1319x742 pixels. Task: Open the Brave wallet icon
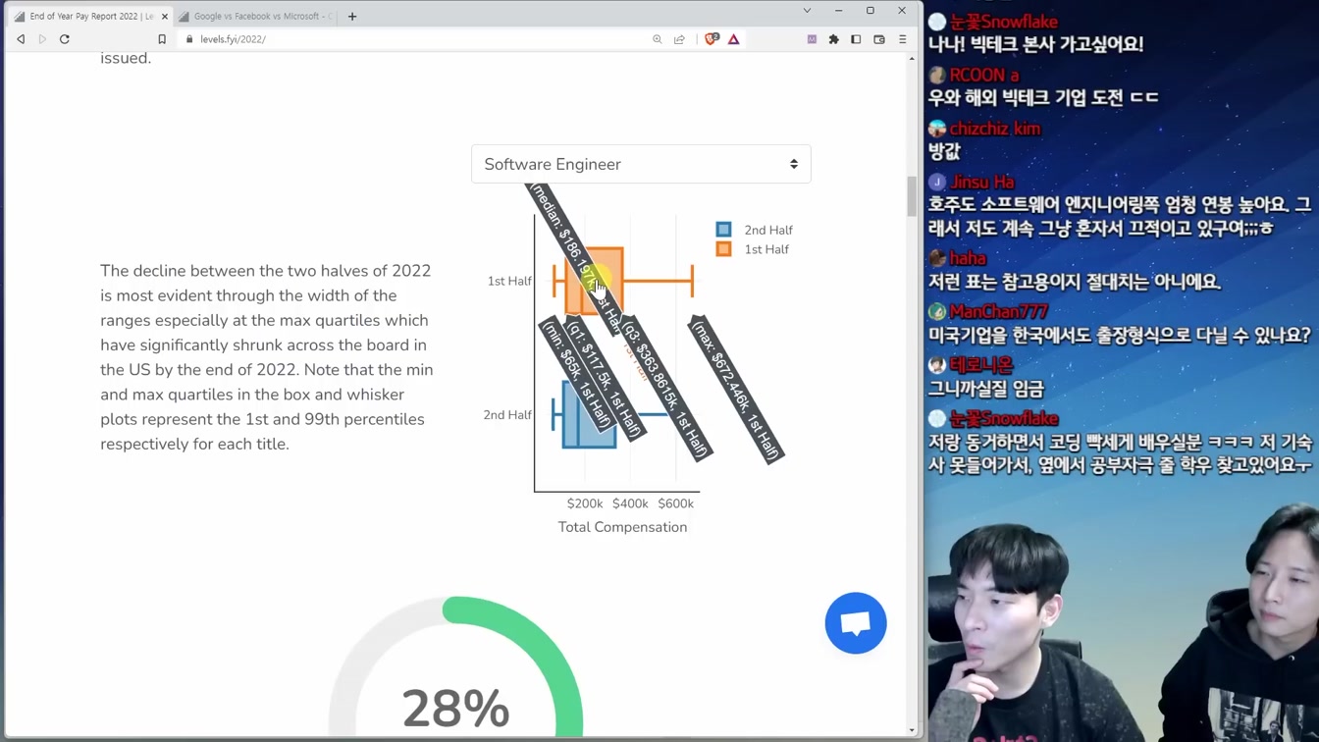879,39
